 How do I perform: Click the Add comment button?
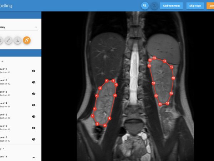(x=171, y=6)
